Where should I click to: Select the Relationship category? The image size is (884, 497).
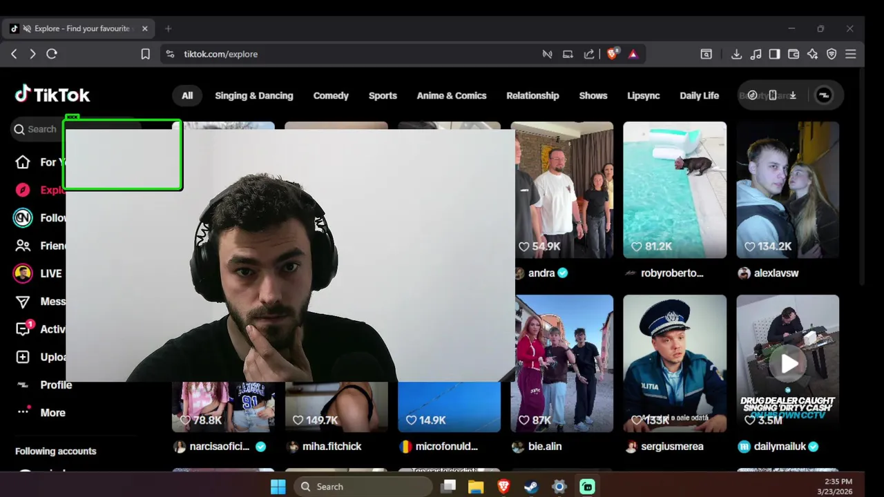pyautogui.click(x=532, y=95)
